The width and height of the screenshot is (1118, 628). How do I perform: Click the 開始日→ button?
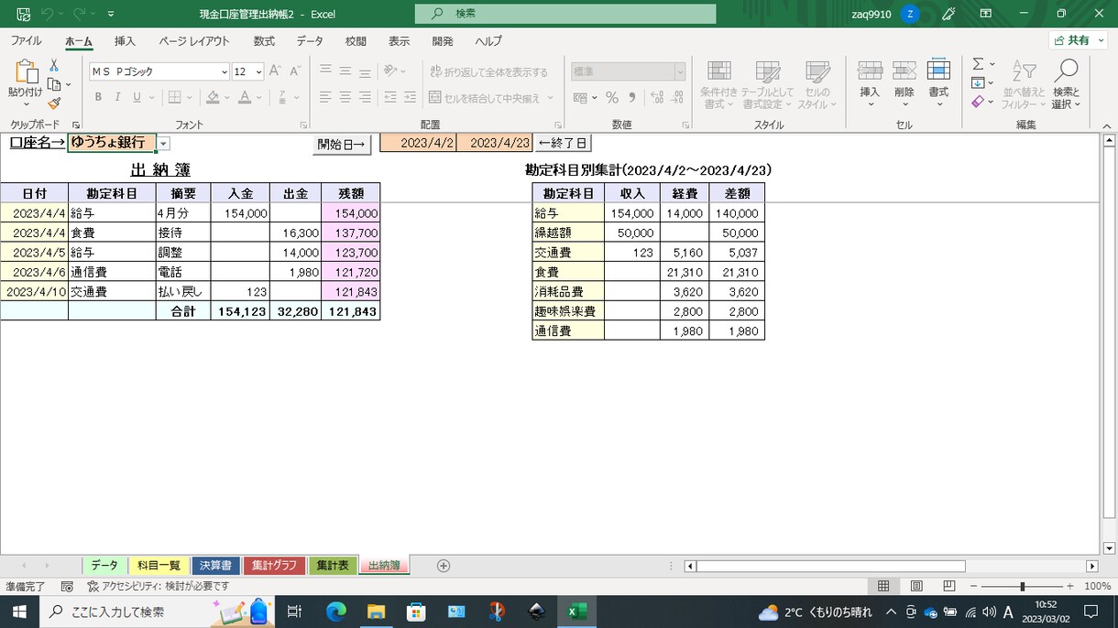[x=342, y=144]
